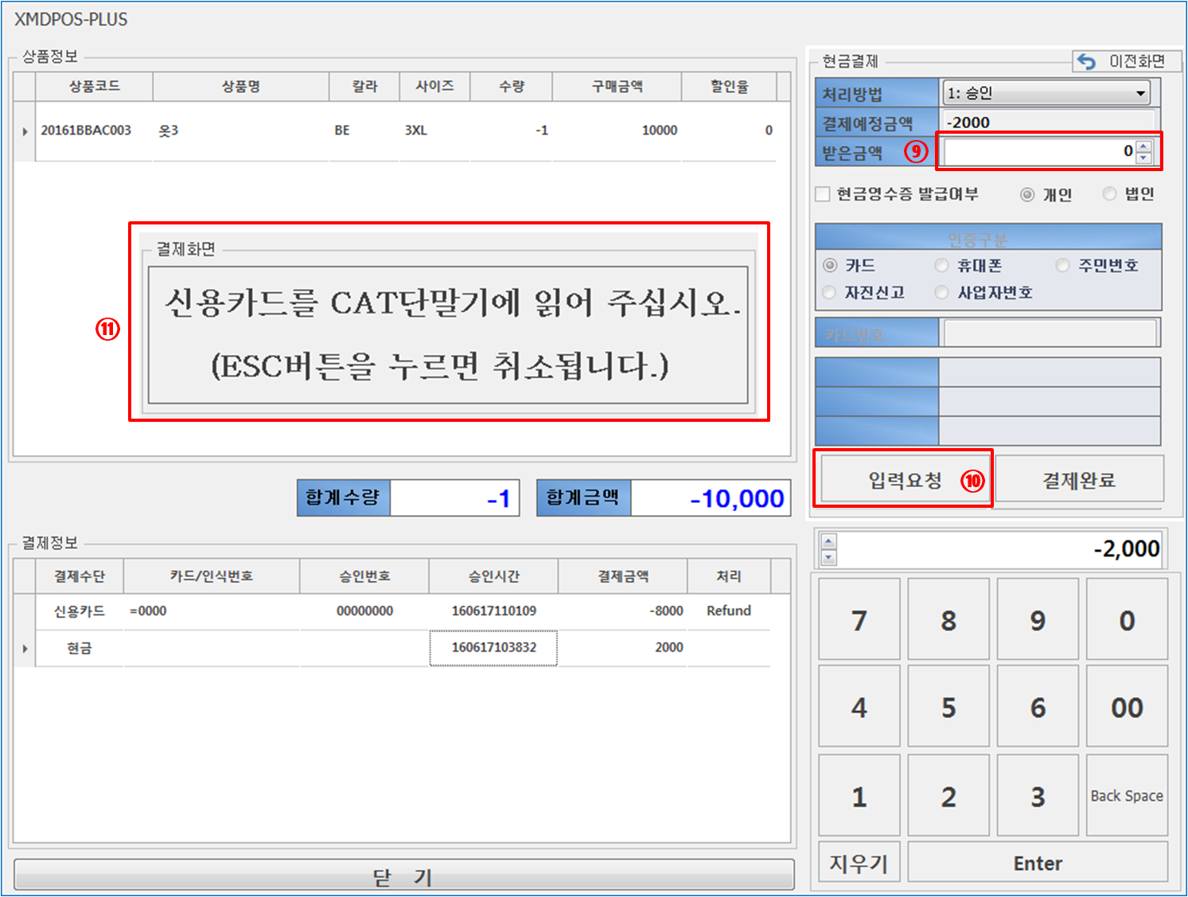Image resolution: width=1188 pixels, height=897 pixels.
Task: Click the 카드번호 input field
Action: [x=1050, y=333]
